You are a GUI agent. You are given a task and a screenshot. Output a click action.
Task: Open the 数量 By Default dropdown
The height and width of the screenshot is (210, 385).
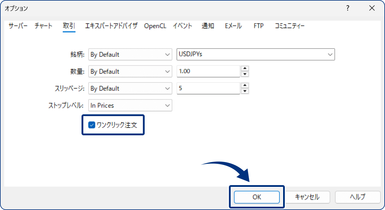click(130, 71)
